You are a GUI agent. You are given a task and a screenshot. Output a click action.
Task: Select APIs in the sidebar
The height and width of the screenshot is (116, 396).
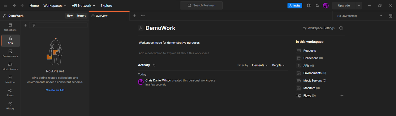(x=10, y=40)
